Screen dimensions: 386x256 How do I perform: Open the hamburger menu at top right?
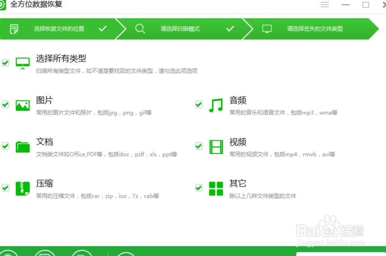click(325, 5)
